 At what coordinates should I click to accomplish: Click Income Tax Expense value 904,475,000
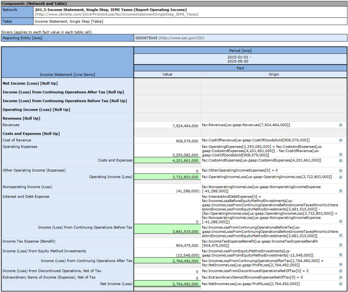click(187, 246)
